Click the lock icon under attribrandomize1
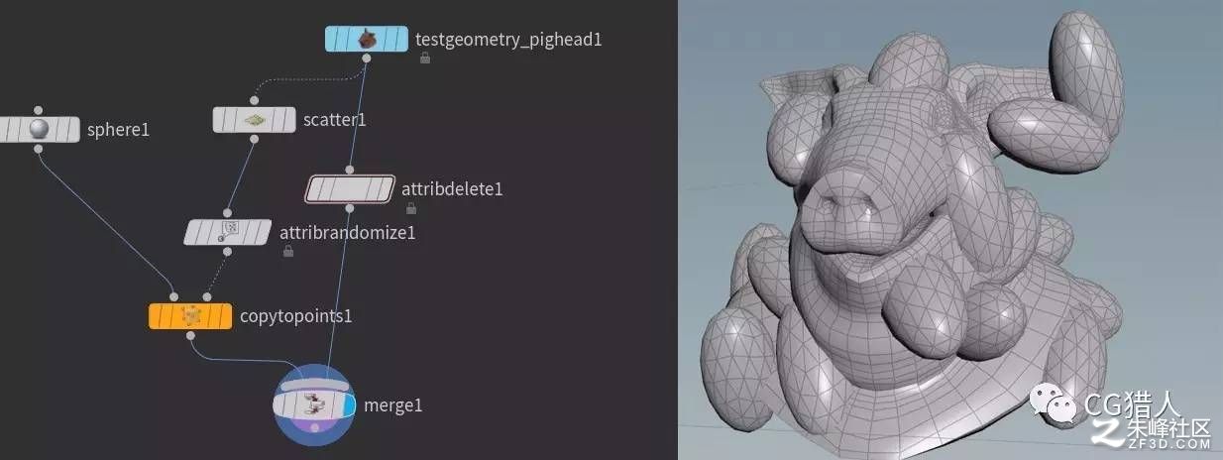The width and height of the screenshot is (1223, 460). [x=287, y=252]
